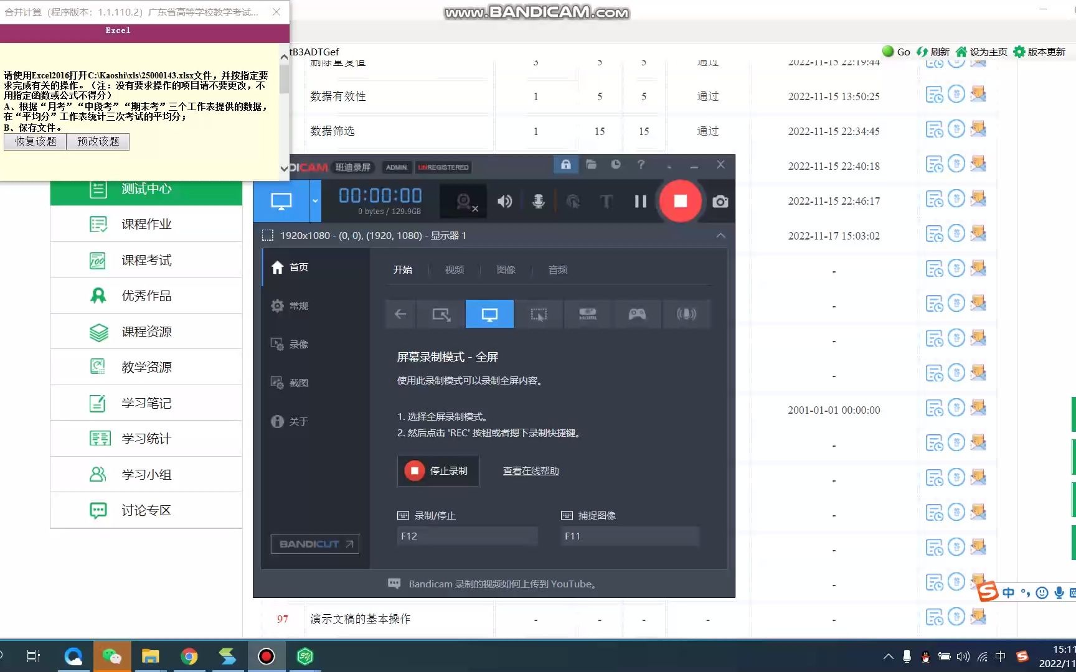Click the 录制/停止 hotkey field F12
The width and height of the screenshot is (1076, 672).
click(467, 536)
